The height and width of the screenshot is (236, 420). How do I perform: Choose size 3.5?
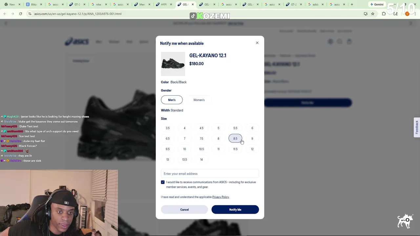(168, 128)
